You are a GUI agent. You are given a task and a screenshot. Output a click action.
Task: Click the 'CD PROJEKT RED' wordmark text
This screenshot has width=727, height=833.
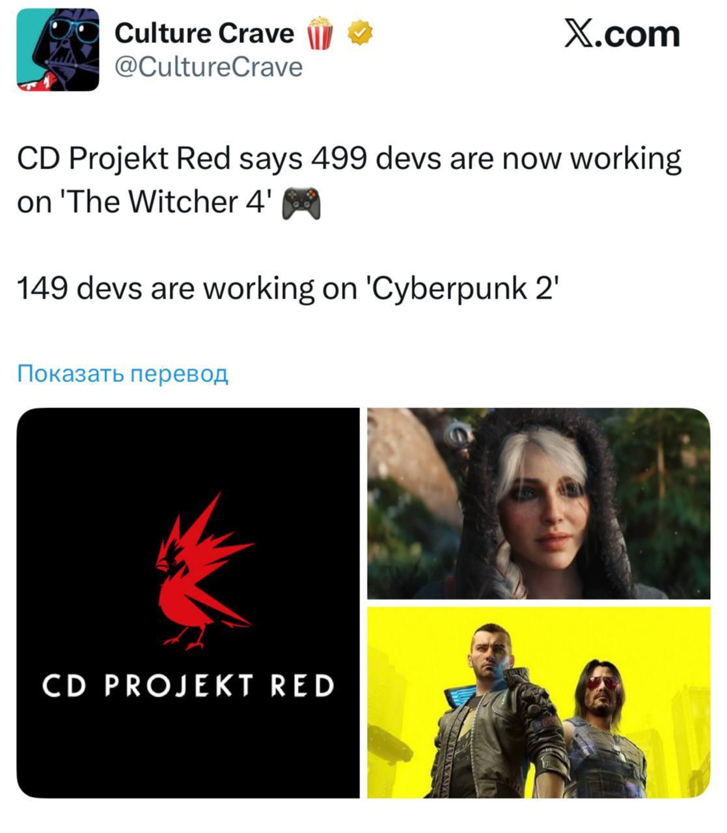coord(188,685)
